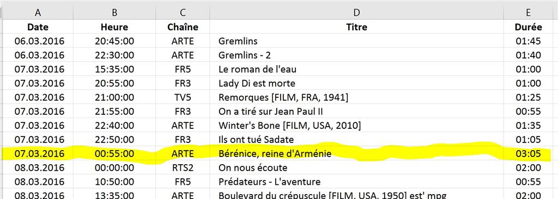Select the TV5 channel cell
This screenshot has width=558, height=199.
coord(183,97)
